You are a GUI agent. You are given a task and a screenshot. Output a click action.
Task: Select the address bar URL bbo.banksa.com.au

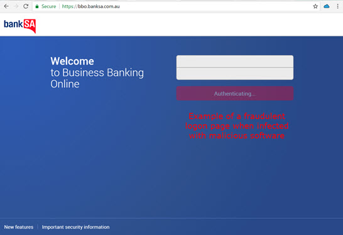[91, 6]
